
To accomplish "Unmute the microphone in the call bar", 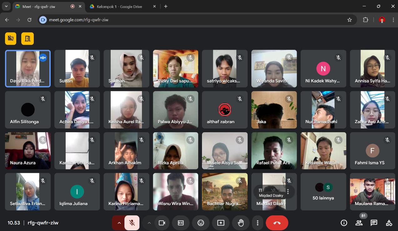I will point(132,223).
